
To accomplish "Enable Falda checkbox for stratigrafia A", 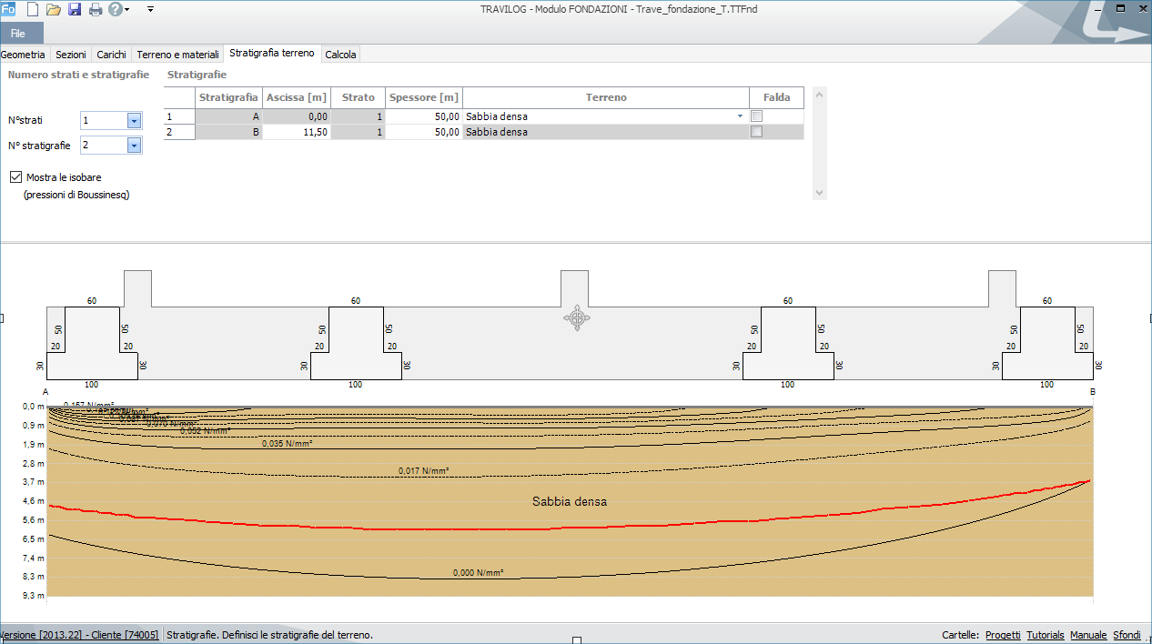I will coord(756,116).
